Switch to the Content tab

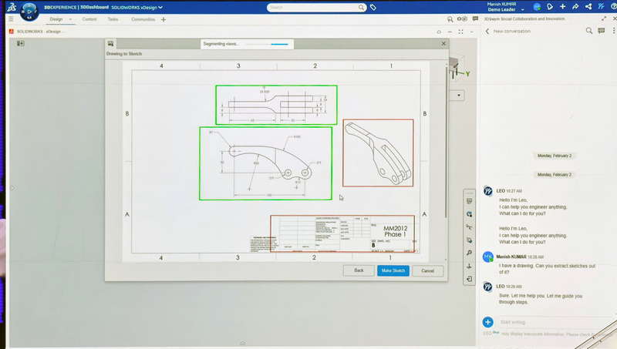pos(89,19)
